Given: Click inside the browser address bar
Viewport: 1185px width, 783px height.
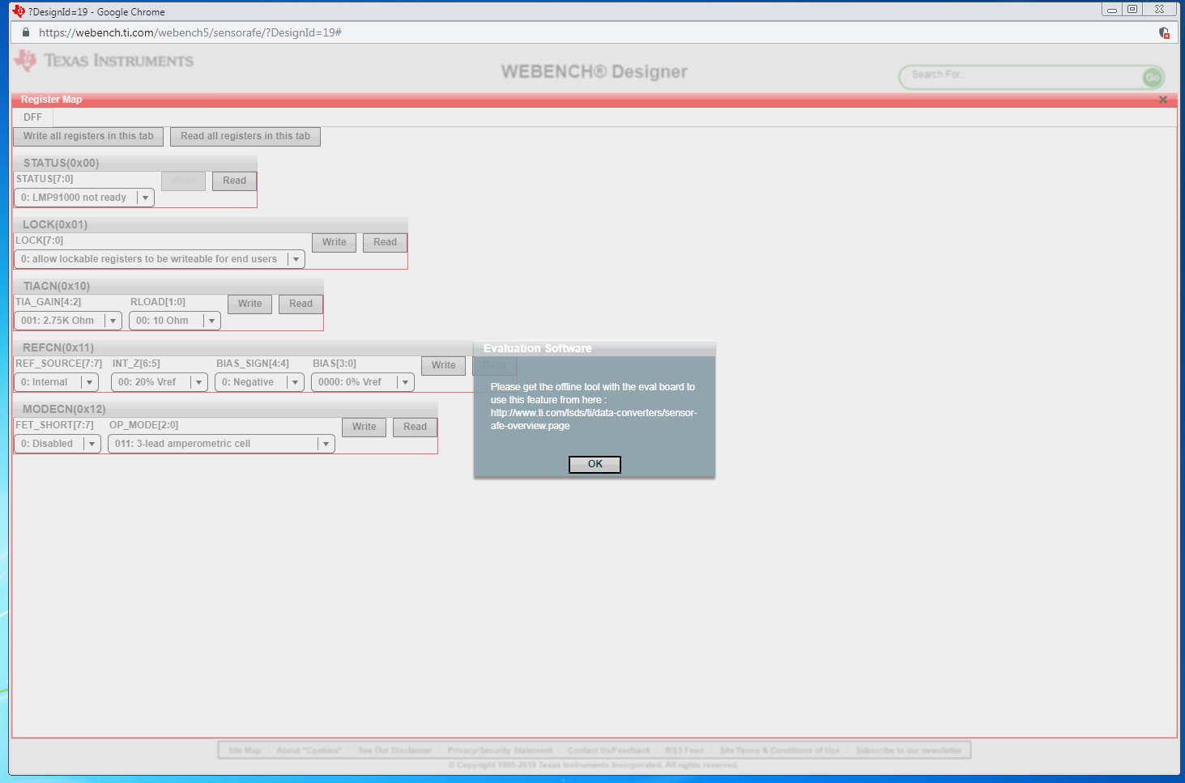Looking at the screenshot, I should tap(324, 34).
